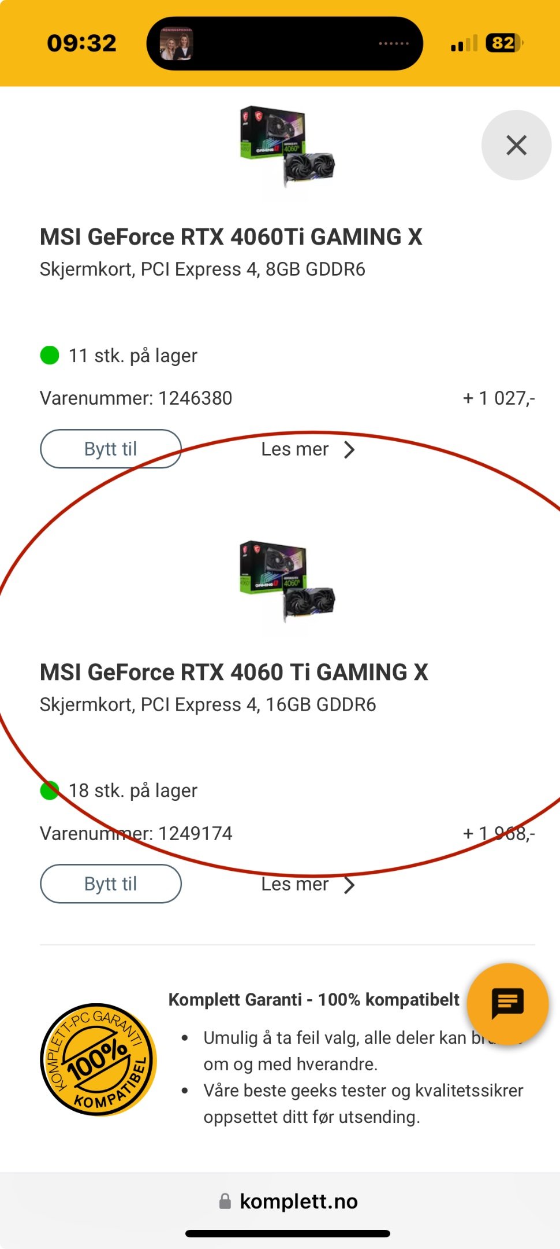560x1249 pixels.
Task: Click Bytt til for the 8GB 4060Ti
Action: 111,449
